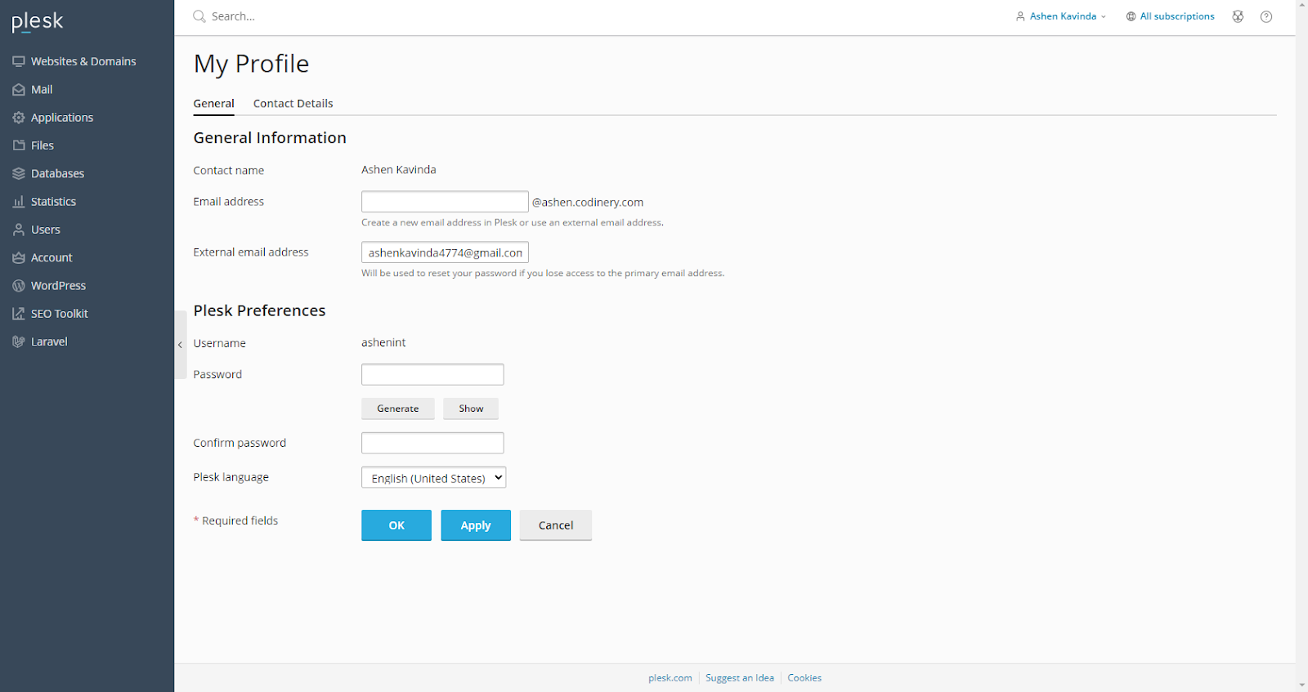The width and height of the screenshot is (1308, 692).
Task: Open the Databases icon in sidebar
Action: pos(18,174)
